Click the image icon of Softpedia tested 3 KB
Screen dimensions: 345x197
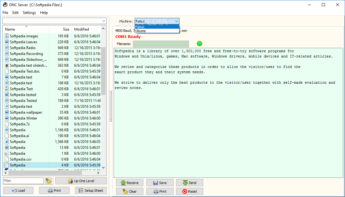point(6,95)
